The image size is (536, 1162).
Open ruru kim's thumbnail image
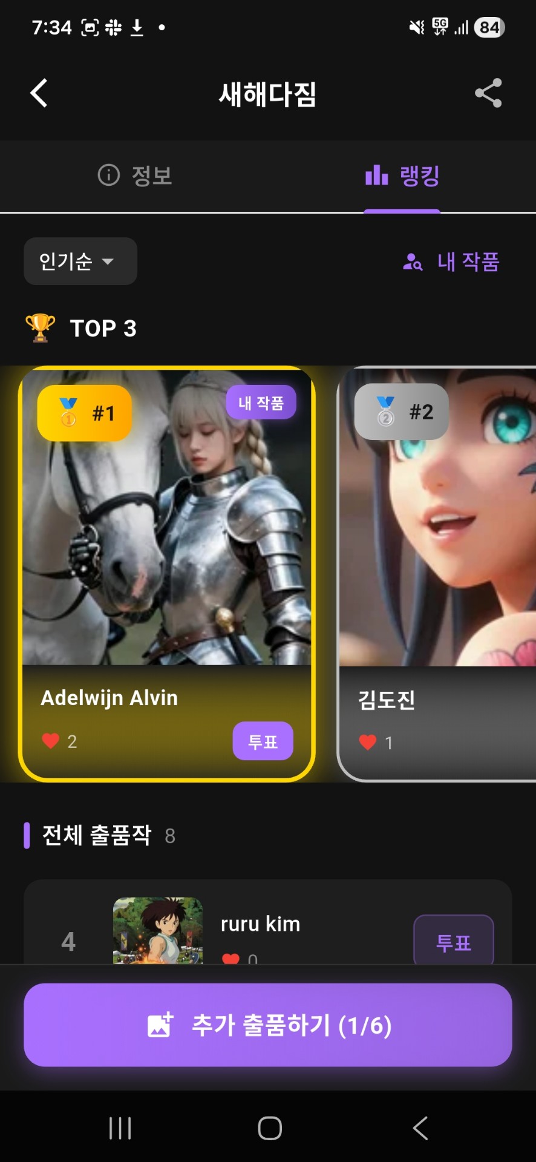(x=158, y=931)
